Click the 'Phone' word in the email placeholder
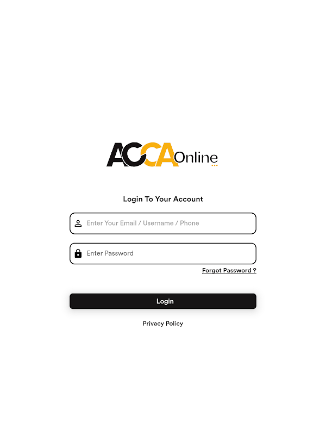 click(x=190, y=223)
